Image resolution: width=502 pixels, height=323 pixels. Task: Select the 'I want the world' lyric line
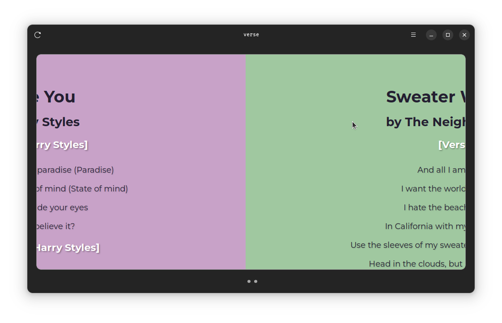(x=434, y=188)
